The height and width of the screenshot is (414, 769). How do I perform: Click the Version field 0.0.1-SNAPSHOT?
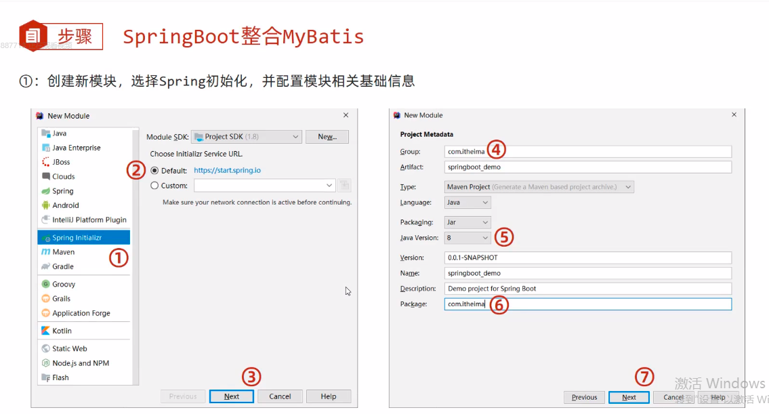pyautogui.click(x=588, y=257)
